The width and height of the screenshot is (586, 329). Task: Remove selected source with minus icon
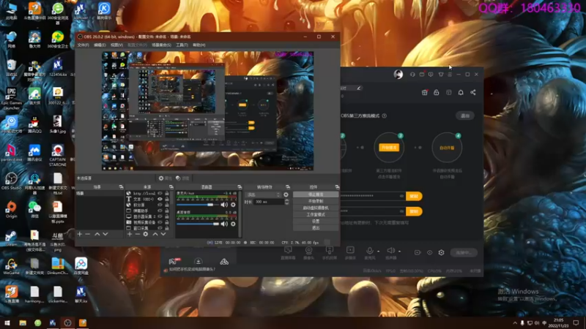pos(137,234)
